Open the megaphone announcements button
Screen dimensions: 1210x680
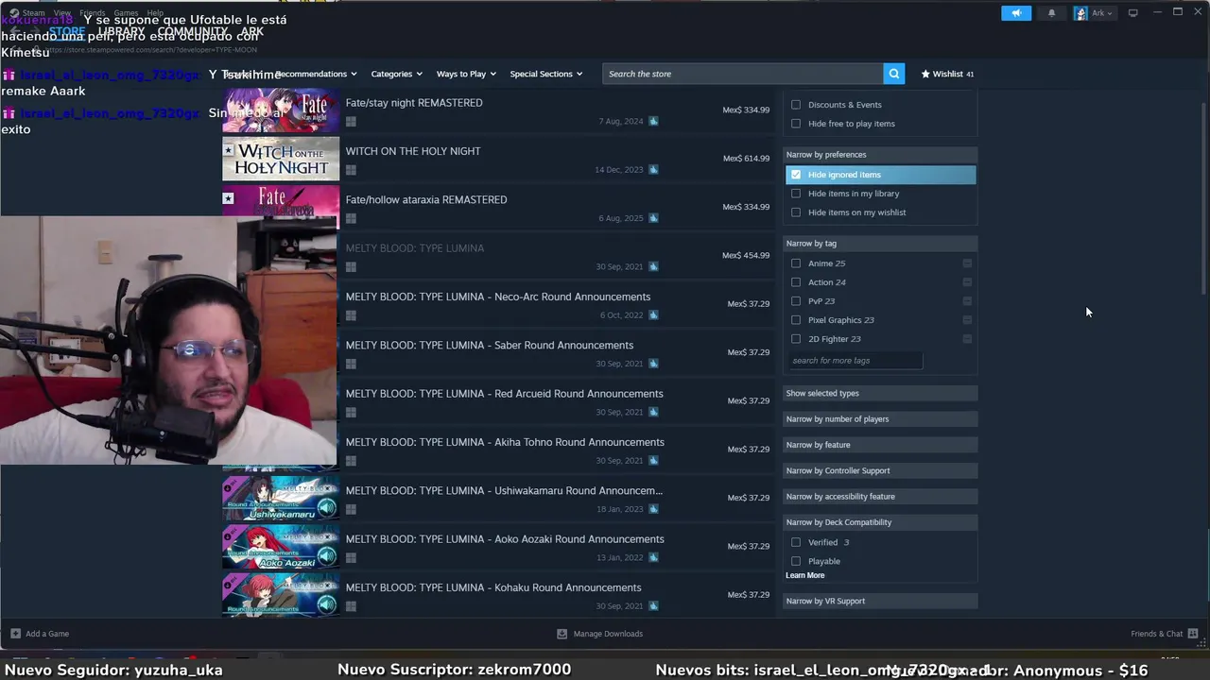[1016, 13]
